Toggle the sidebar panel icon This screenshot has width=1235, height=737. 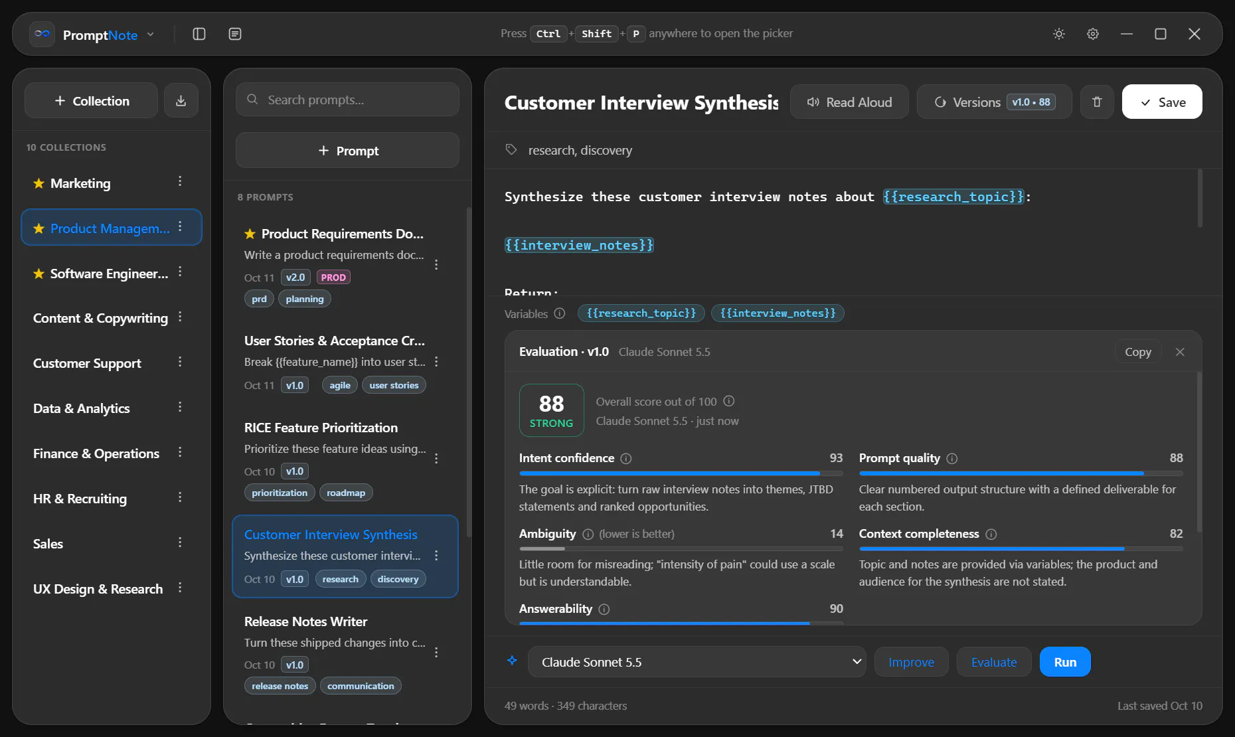click(199, 34)
